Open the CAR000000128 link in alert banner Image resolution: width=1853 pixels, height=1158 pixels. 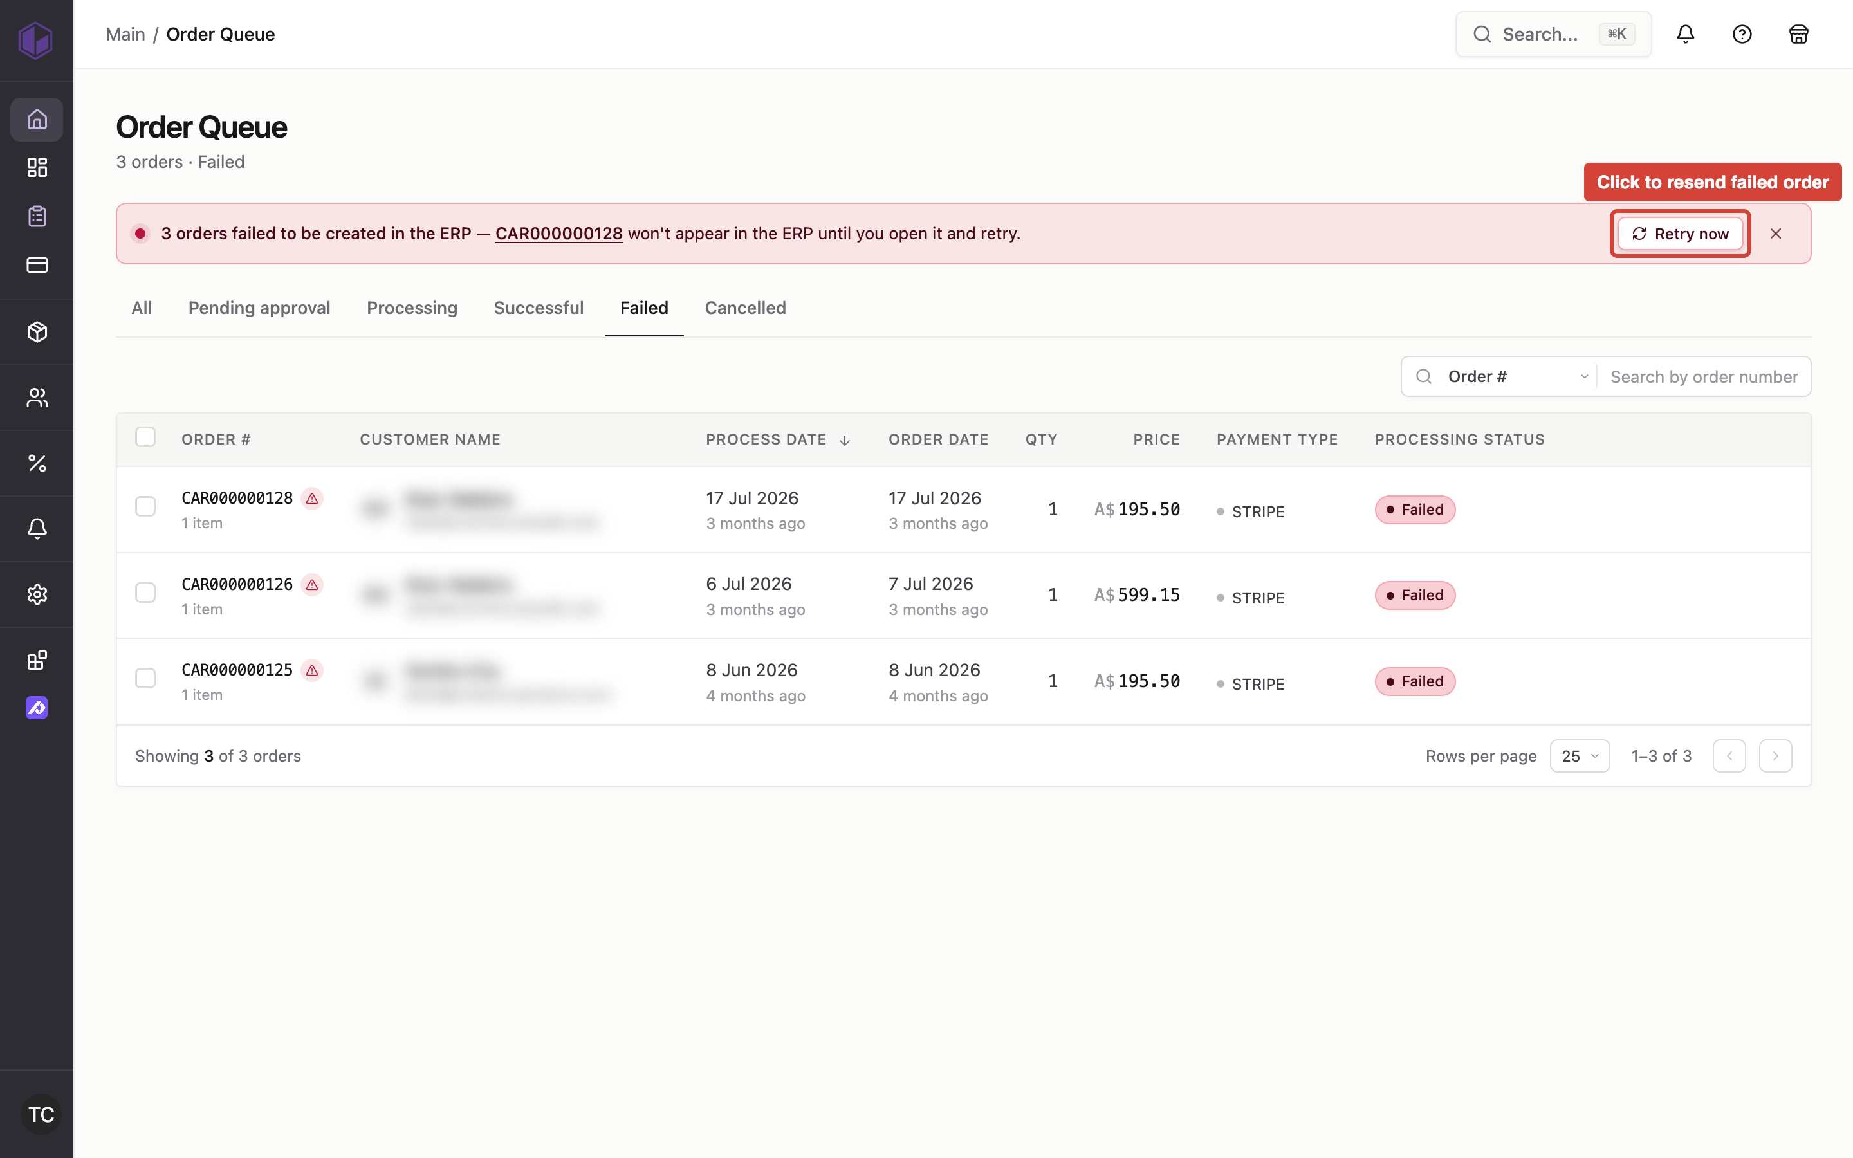[x=559, y=234]
